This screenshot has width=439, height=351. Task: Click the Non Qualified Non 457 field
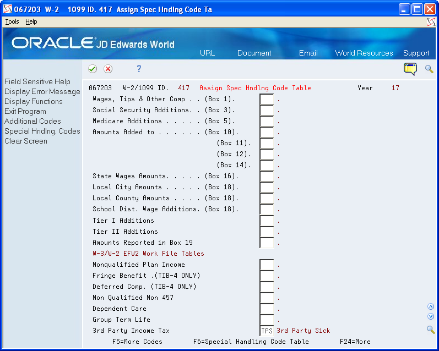267,298
